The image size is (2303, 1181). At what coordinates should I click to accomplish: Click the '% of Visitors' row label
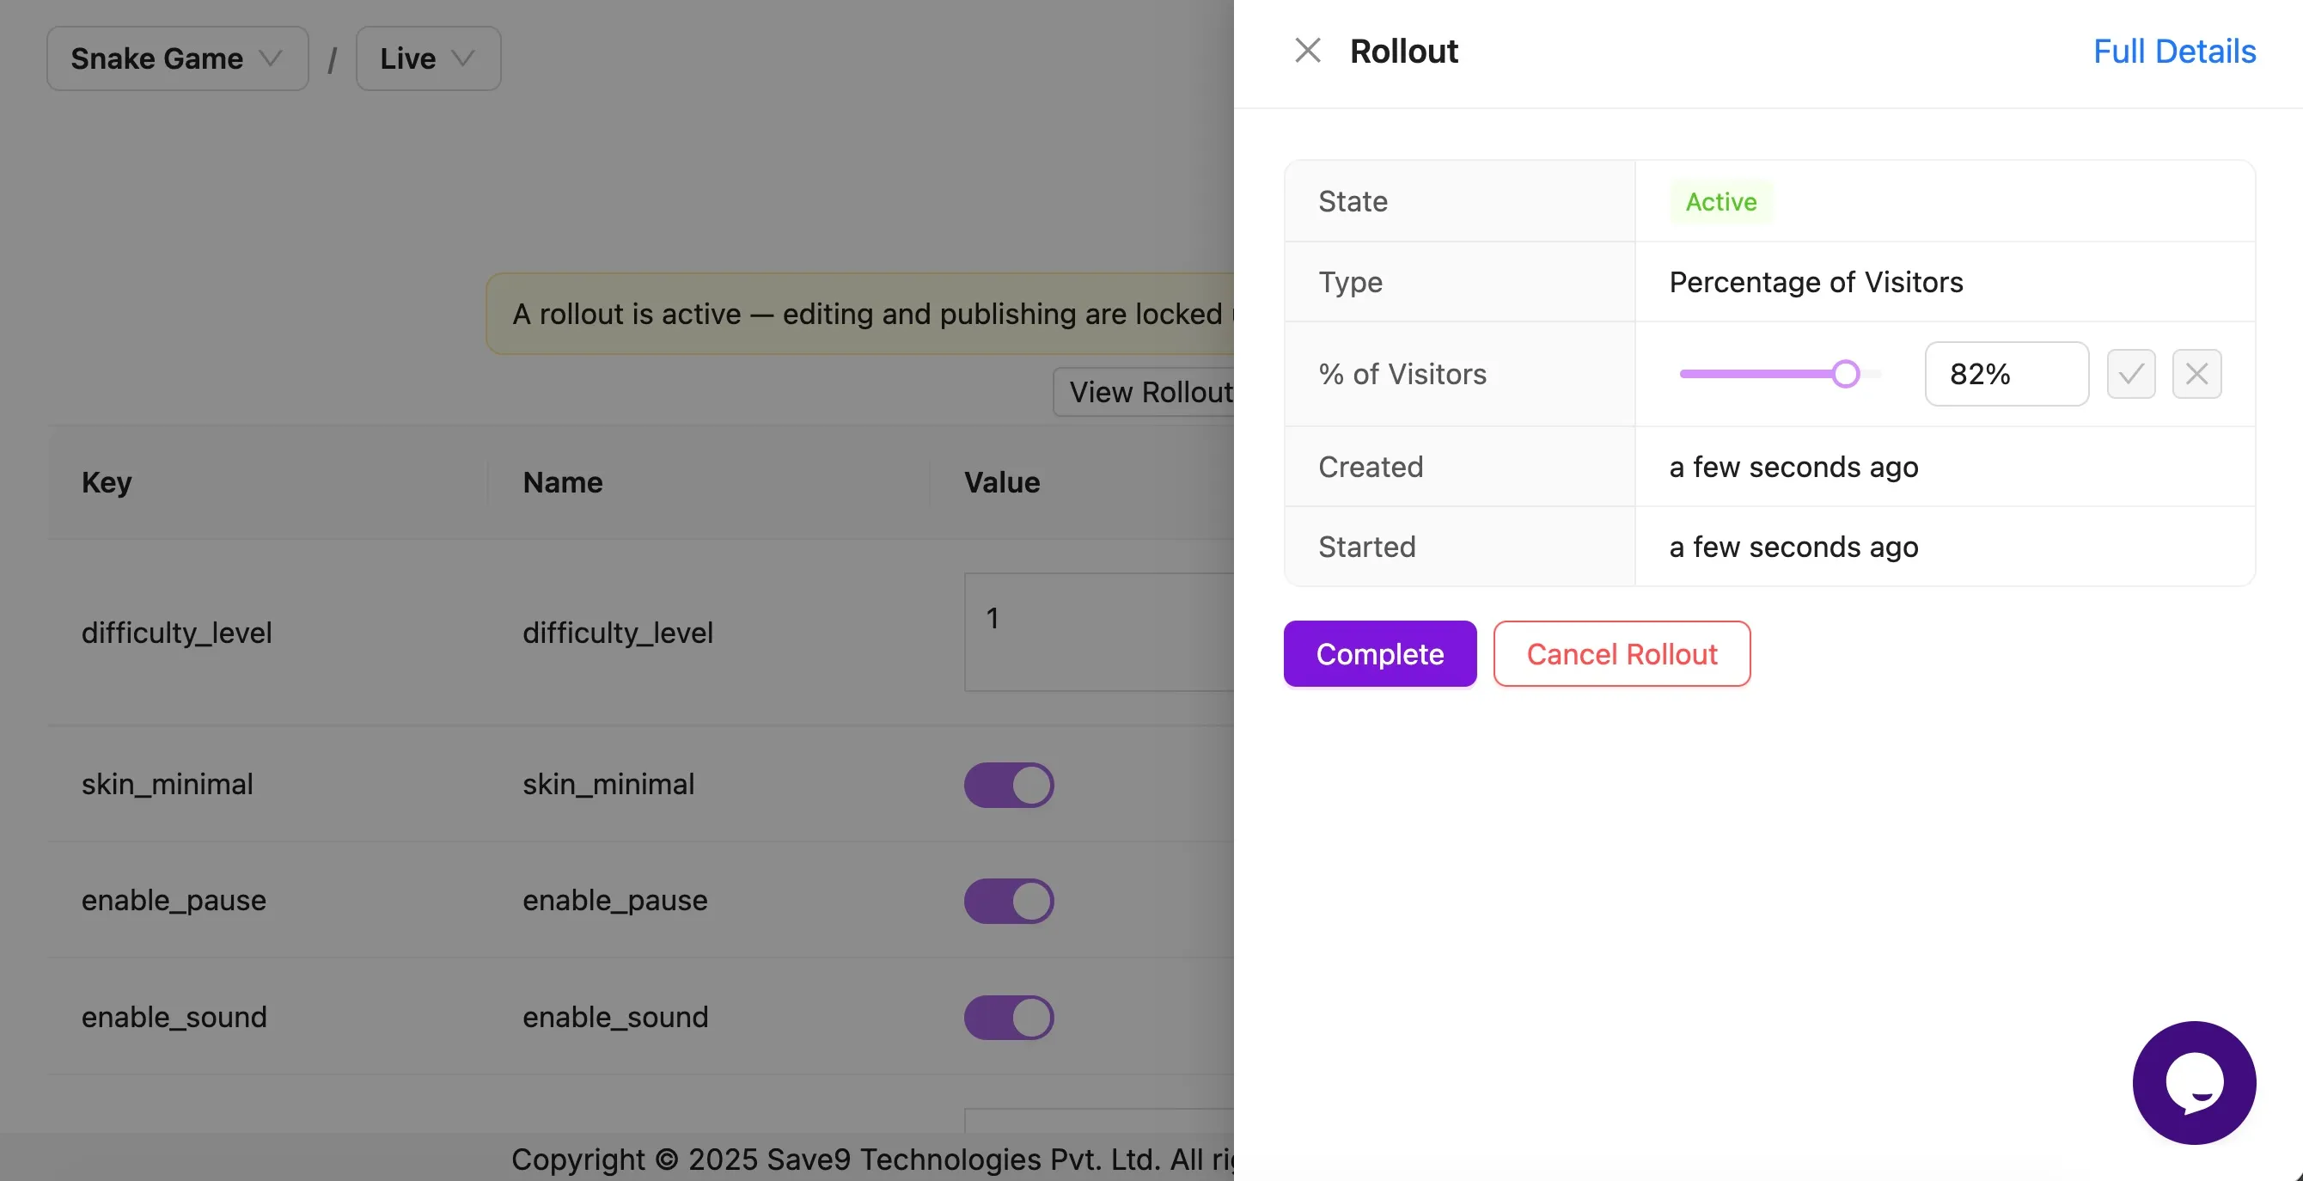tap(1402, 374)
